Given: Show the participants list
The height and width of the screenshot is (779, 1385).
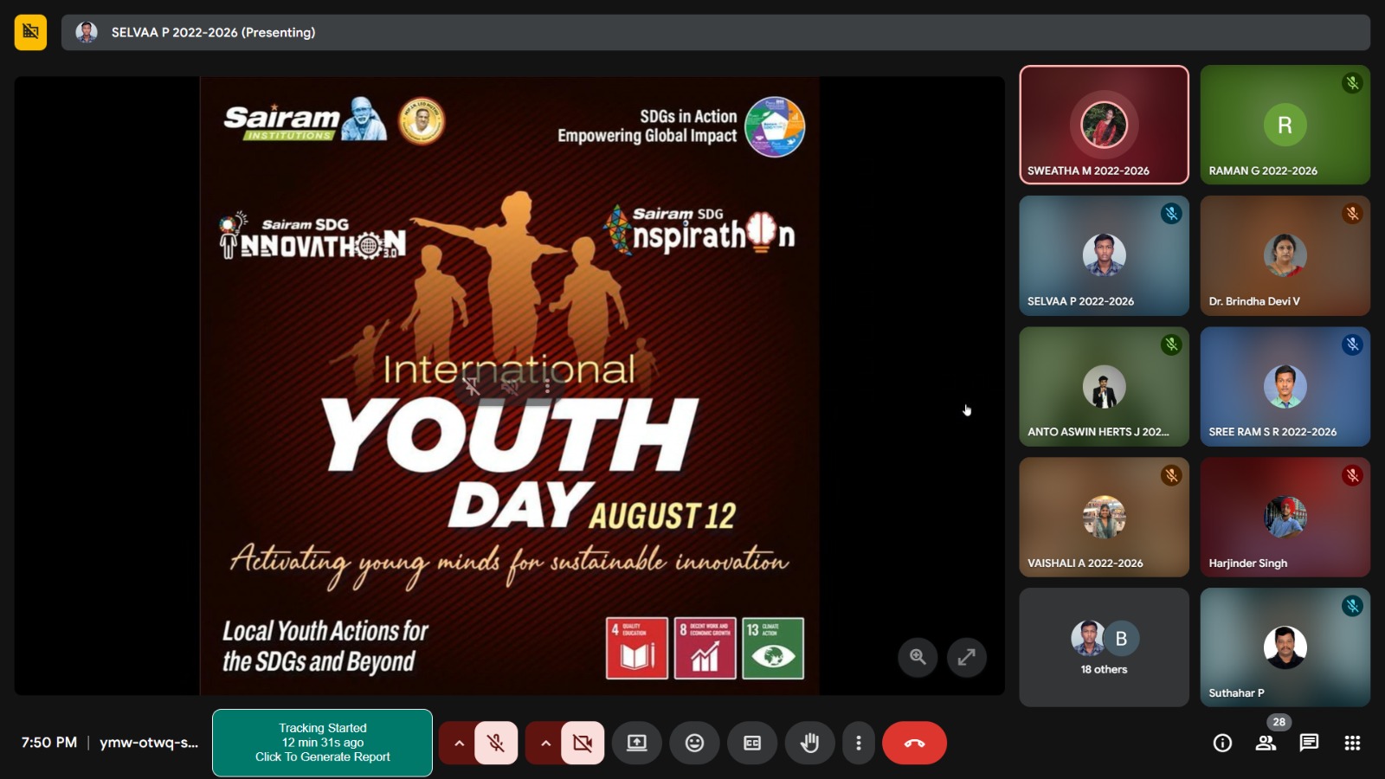Looking at the screenshot, I should point(1266,743).
